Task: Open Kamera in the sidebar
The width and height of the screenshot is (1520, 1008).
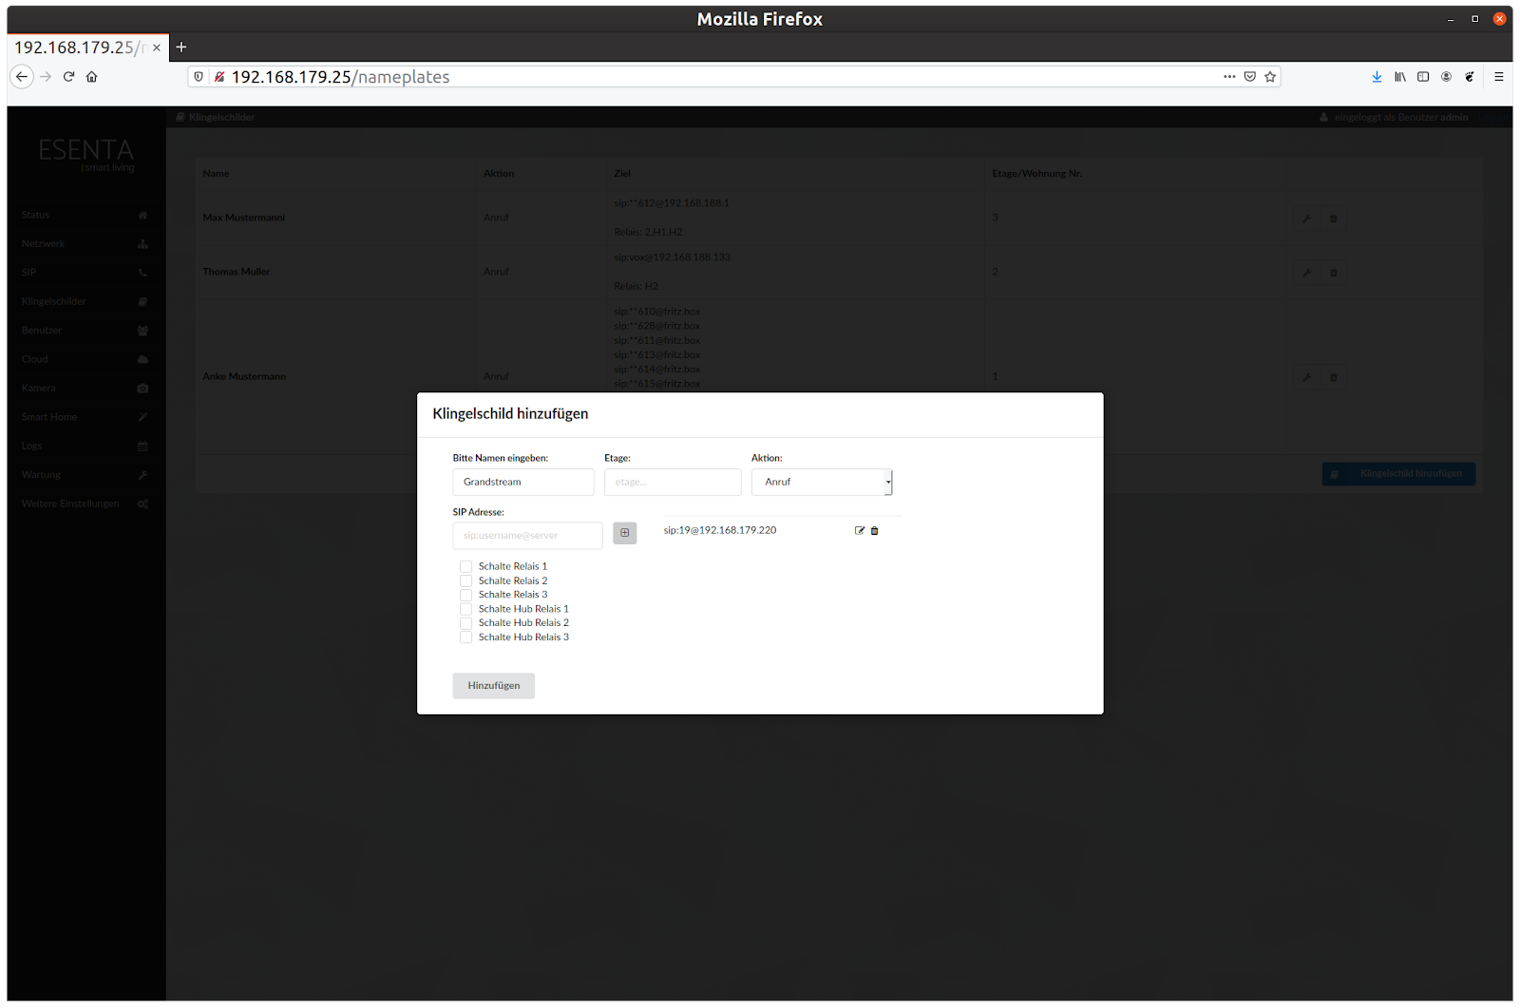Action: (84, 389)
